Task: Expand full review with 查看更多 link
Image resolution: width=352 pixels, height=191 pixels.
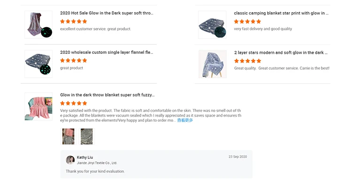Action: (185, 120)
